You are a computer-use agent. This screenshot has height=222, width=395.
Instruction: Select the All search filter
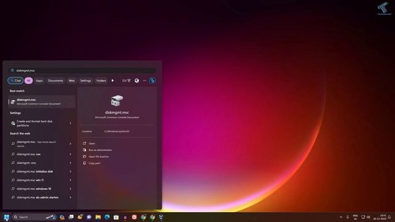[28, 81]
